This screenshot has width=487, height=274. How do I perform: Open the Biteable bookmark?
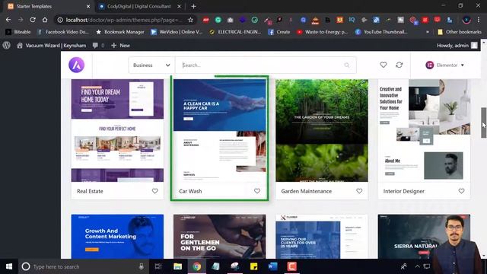[x=18, y=32]
